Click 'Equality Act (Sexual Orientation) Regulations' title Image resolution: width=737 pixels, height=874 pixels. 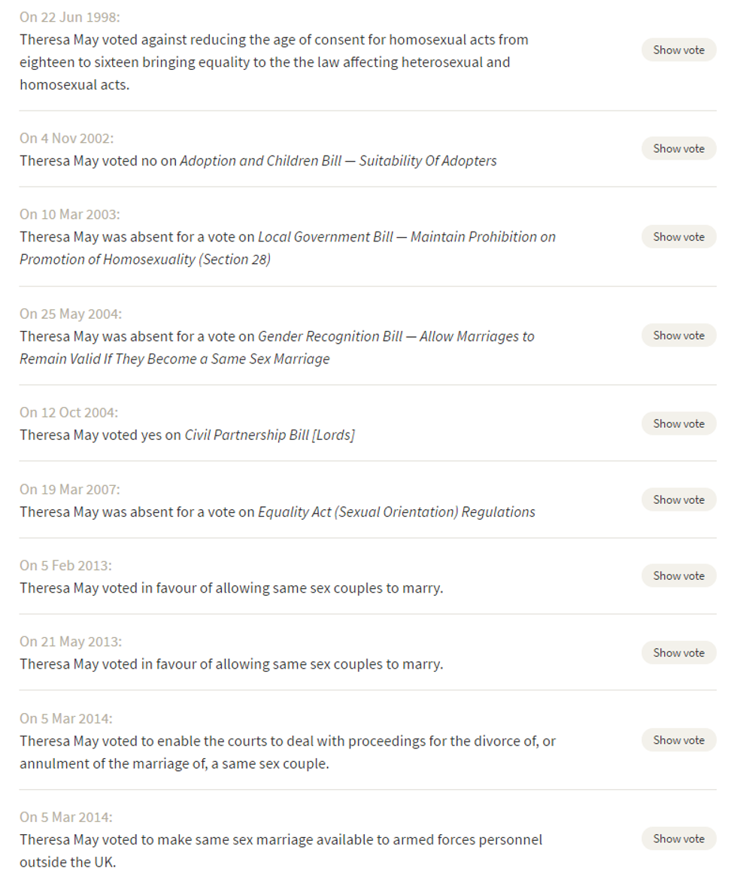pos(396,511)
